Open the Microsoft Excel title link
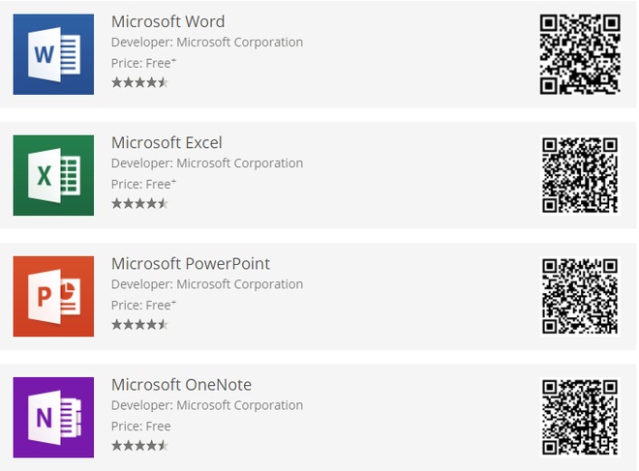The width and height of the screenshot is (639, 471). point(167,142)
